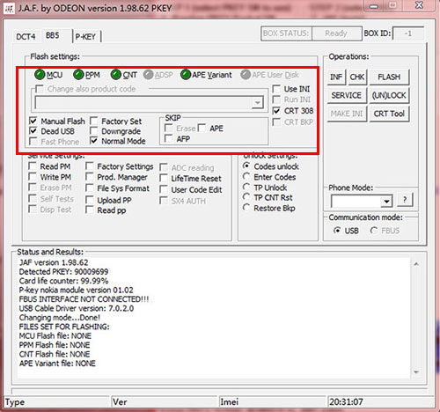Open the P-KEY tab

click(x=85, y=37)
